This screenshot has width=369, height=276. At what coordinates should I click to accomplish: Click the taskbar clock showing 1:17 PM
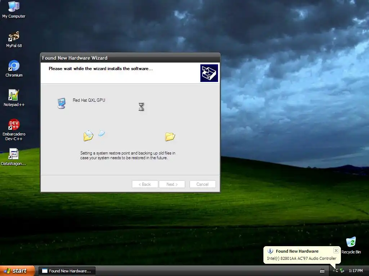(356, 271)
